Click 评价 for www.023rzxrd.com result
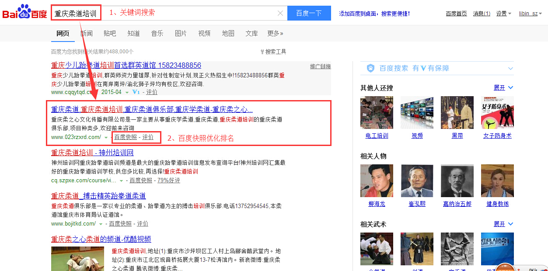 coord(148,137)
